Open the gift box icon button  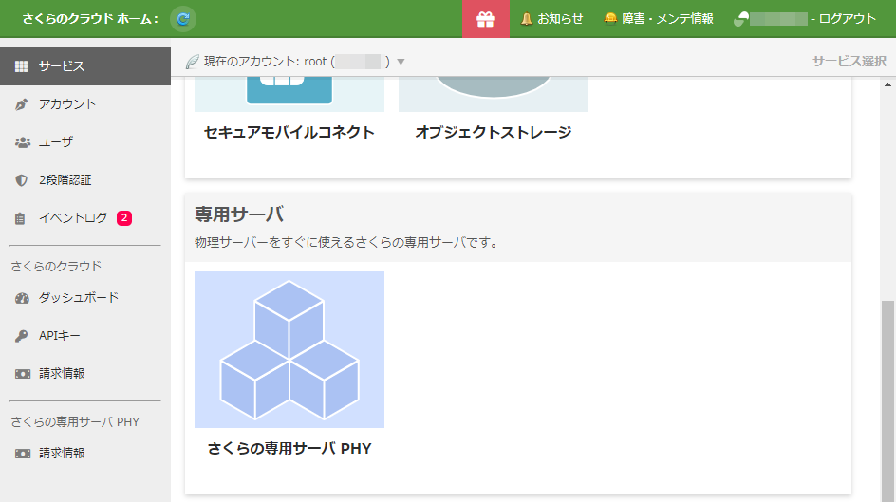tap(486, 19)
